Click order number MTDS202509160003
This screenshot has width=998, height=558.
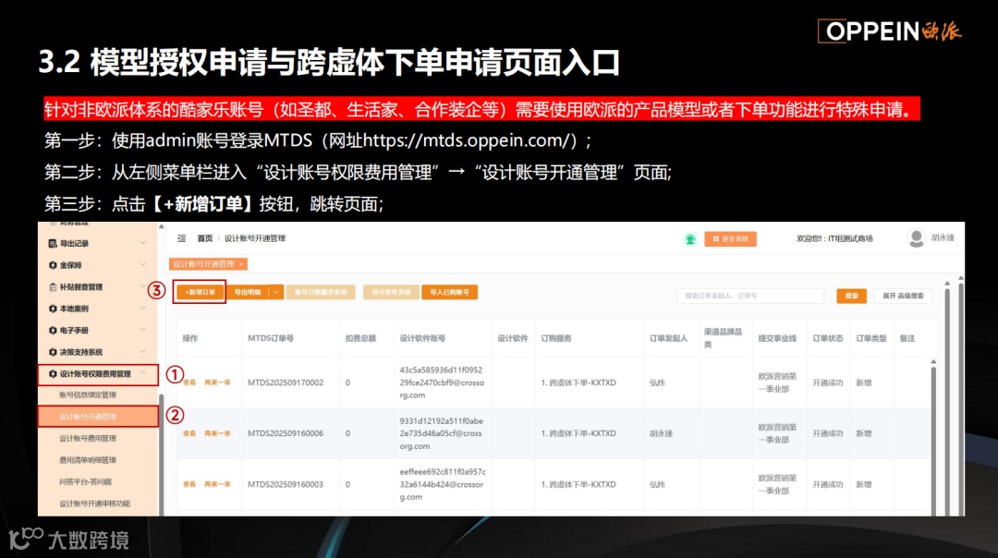point(286,484)
